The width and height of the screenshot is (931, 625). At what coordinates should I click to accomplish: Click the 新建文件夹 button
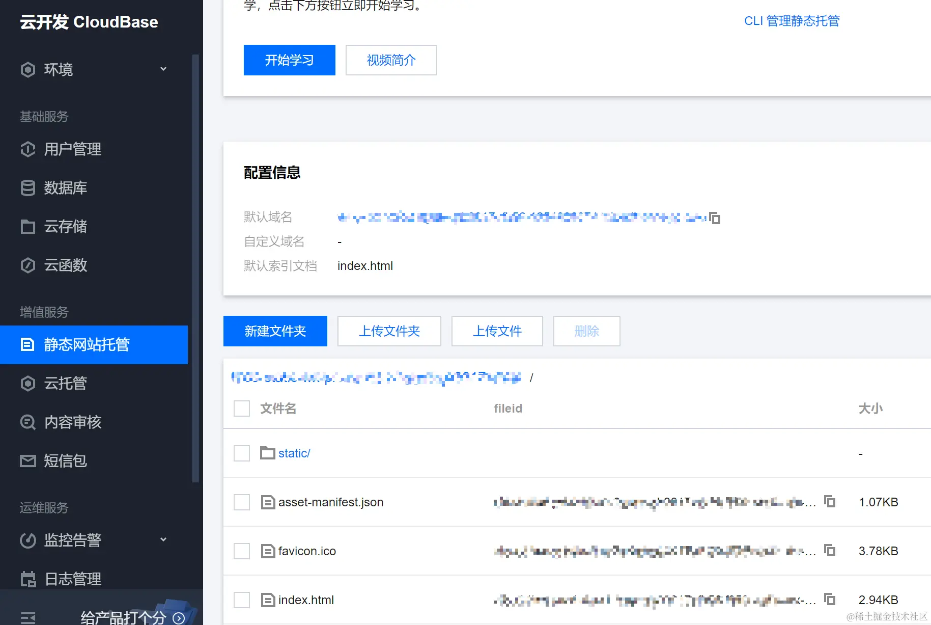pyautogui.click(x=275, y=331)
